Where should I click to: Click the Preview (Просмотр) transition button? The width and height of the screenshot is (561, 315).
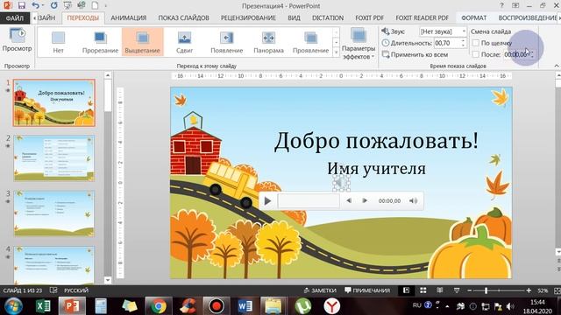[x=17, y=40]
